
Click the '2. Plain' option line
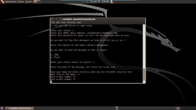(x=55, y=57)
